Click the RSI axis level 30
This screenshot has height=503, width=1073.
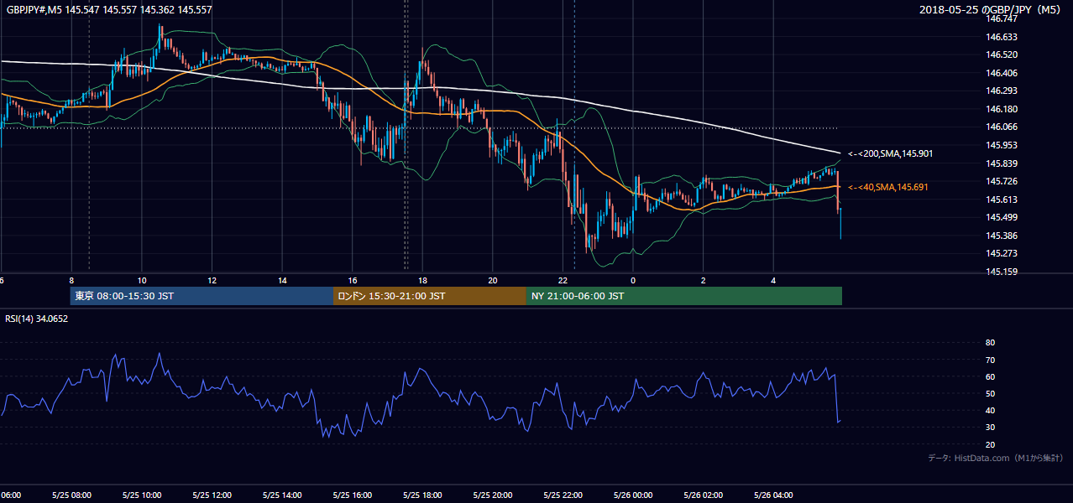pos(990,428)
